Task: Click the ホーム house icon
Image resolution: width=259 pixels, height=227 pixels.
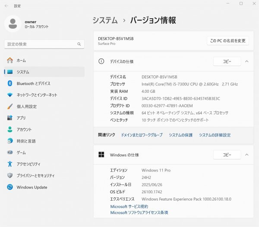Action: click(x=10, y=60)
